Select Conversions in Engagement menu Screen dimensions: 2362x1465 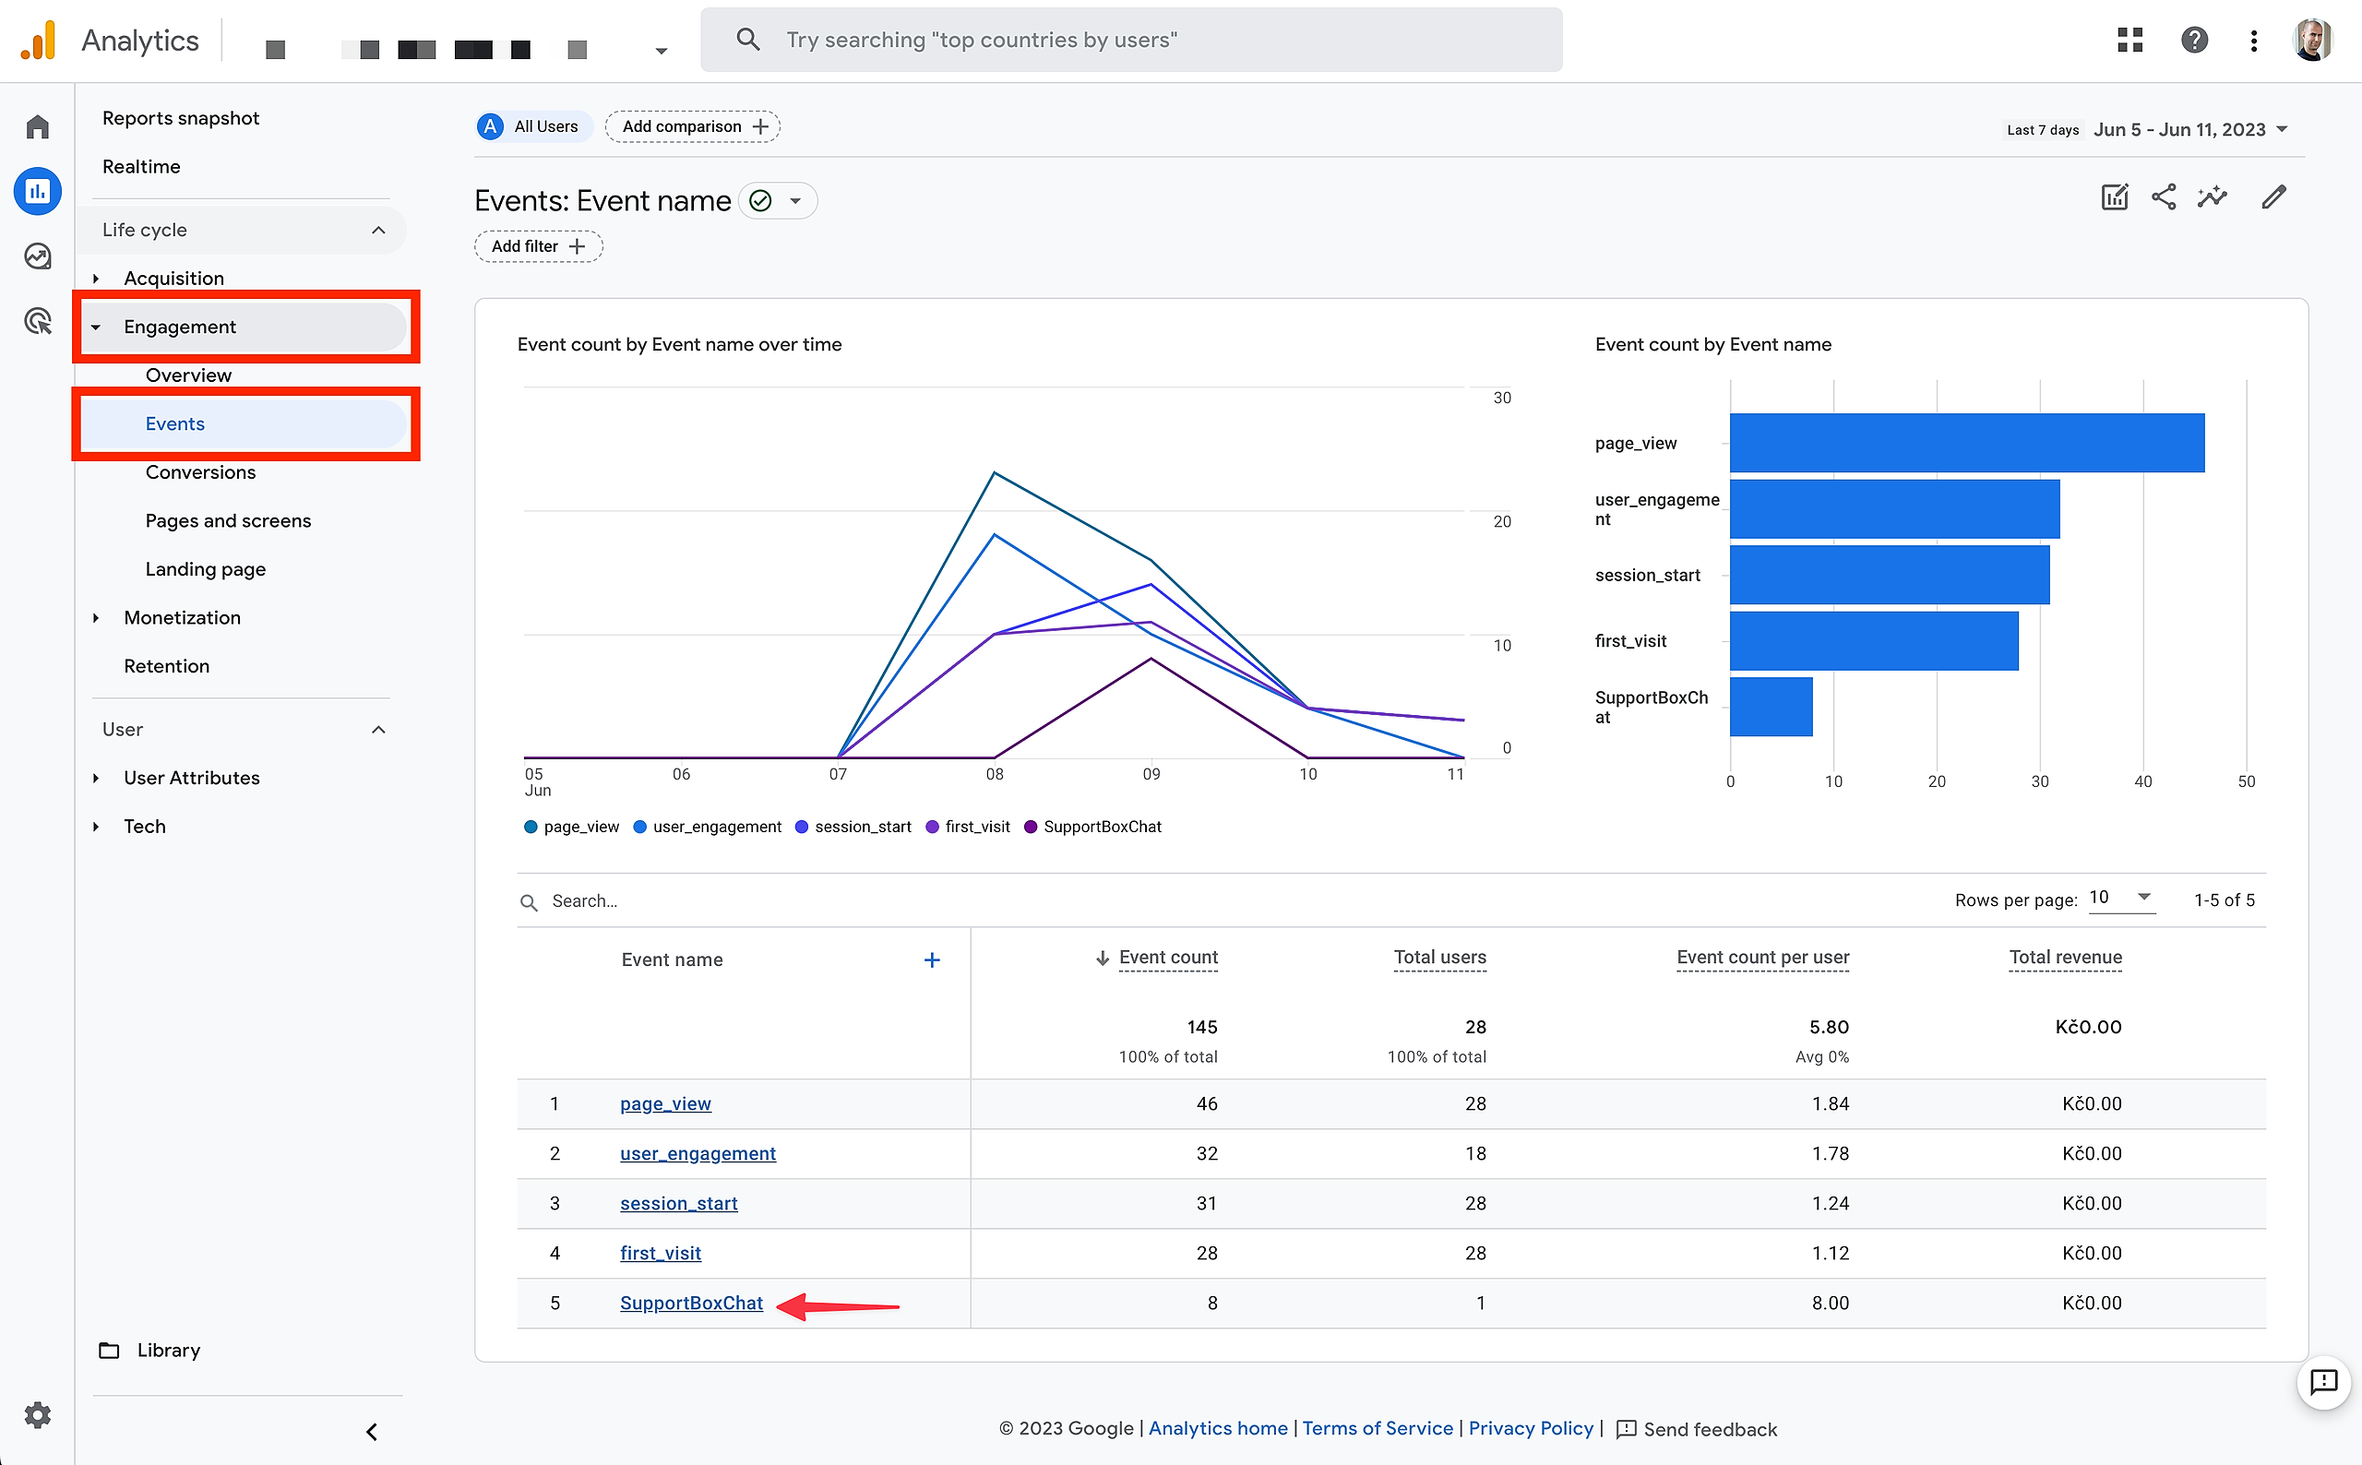click(x=200, y=471)
